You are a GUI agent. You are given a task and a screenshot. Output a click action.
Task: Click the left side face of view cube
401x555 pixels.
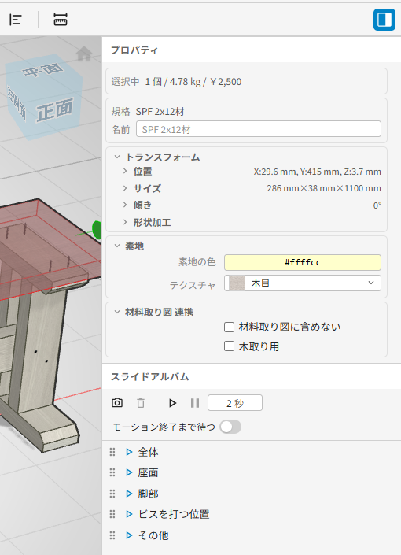coord(17,102)
